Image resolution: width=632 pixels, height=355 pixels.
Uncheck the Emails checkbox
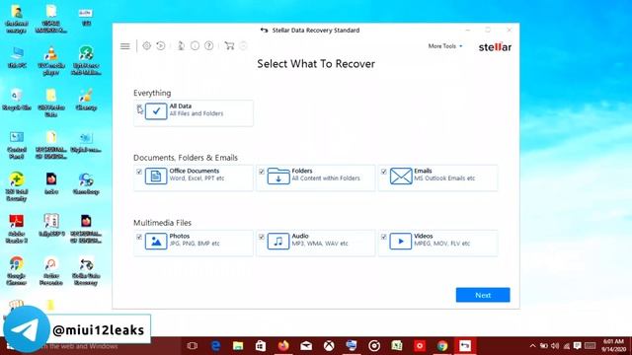[x=384, y=172]
